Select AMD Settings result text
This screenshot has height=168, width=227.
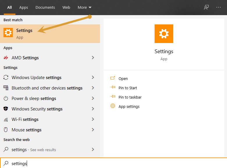25,58
